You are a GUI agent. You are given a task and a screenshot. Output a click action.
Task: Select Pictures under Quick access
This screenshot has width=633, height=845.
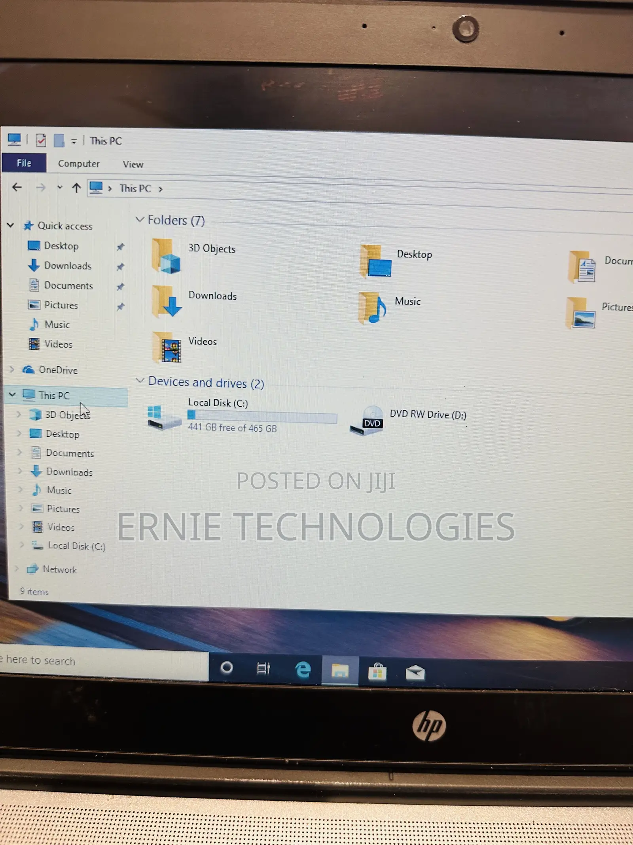pyautogui.click(x=61, y=305)
